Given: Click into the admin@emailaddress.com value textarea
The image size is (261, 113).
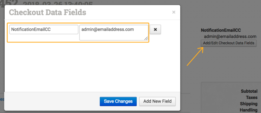Looking at the screenshot, I should (x=114, y=32).
